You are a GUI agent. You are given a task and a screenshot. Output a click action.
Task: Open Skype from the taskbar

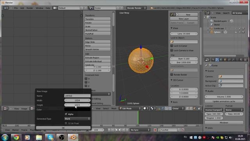[50, 137]
